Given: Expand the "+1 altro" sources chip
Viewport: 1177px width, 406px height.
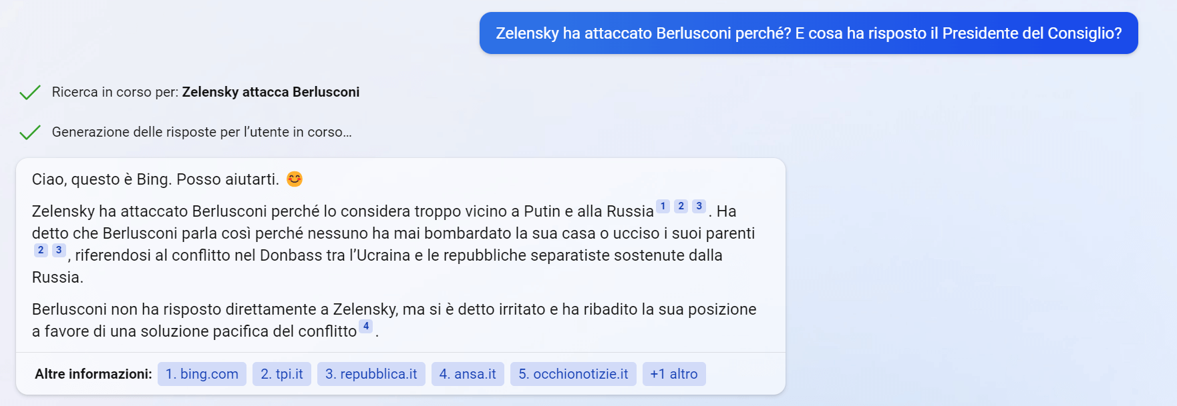Looking at the screenshot, I should coord(673,374).
